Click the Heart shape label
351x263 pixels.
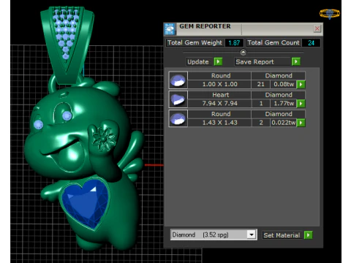(220, 95)
